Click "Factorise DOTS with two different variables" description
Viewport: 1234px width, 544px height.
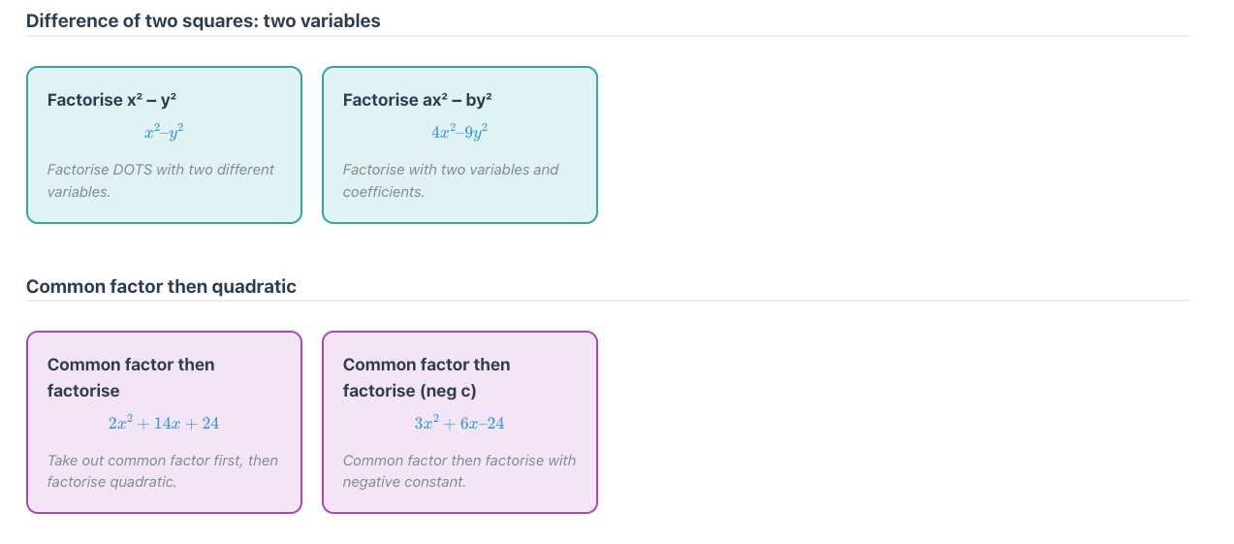click(x=161, y=180)
